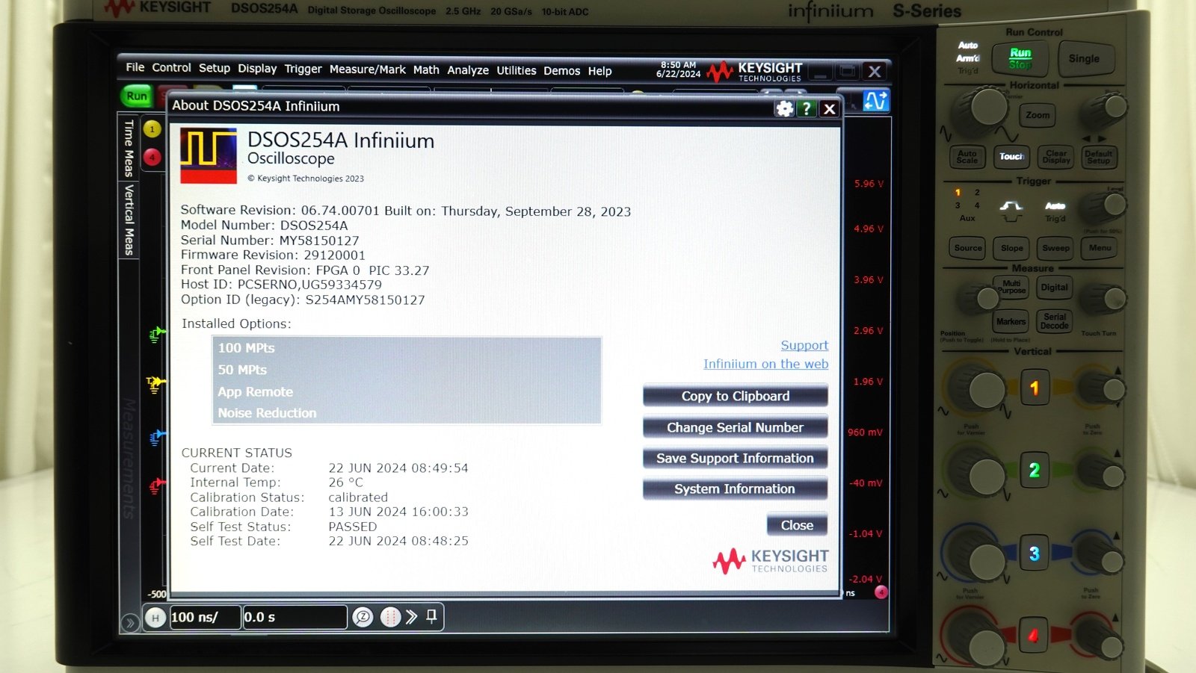Open the Display menu
The image size is (1196, 673).
tap(257, 69)
